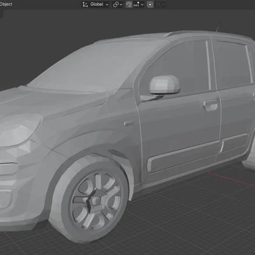Image resolution: width=255 pixels, height=255 pixels.
Task: Open the Global transform orientation dropdown
Action: (x=96, y=4)
